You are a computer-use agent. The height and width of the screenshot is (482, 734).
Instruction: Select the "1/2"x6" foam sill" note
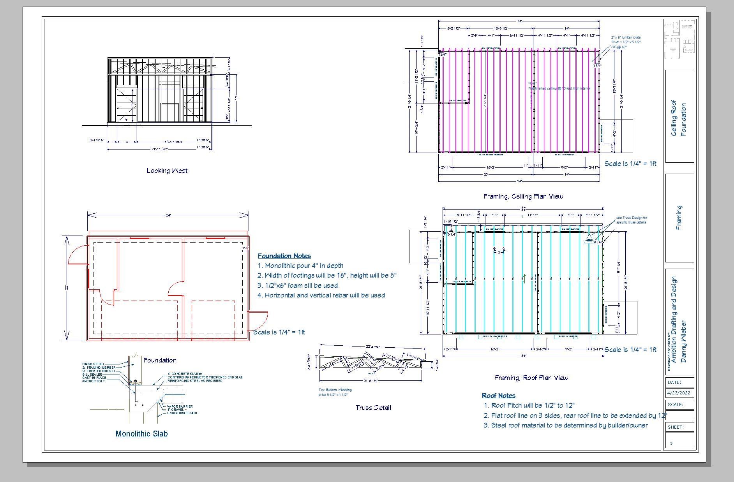click(297, 285)
